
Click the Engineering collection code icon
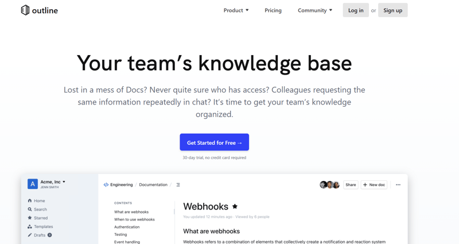click(x=106, y=185)
